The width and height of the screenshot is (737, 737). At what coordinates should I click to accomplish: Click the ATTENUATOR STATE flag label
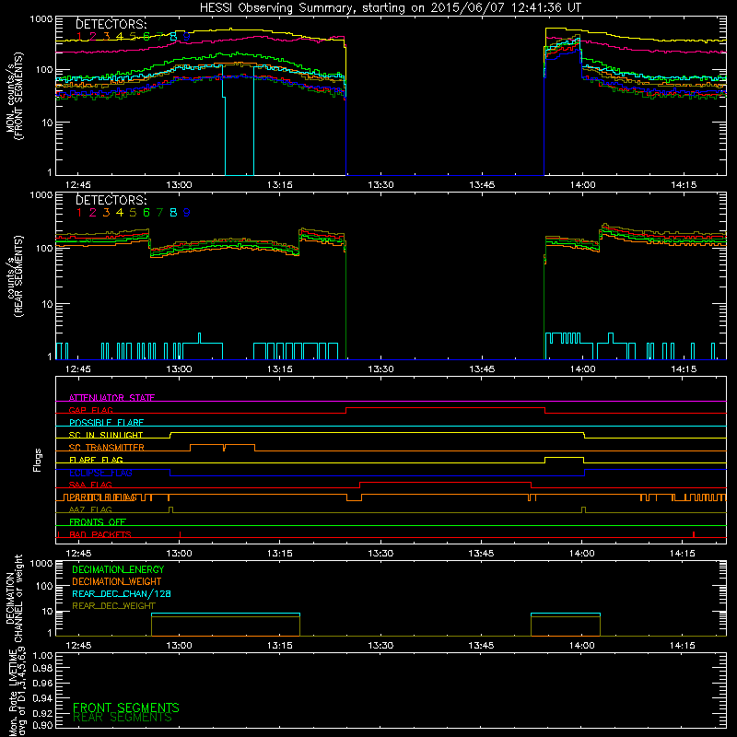(x=111, y=398)
